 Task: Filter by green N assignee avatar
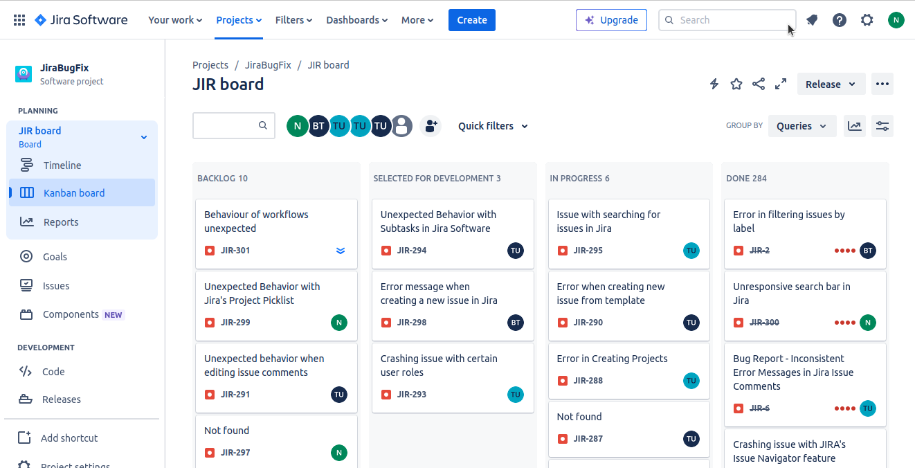[x=297, y=126]
